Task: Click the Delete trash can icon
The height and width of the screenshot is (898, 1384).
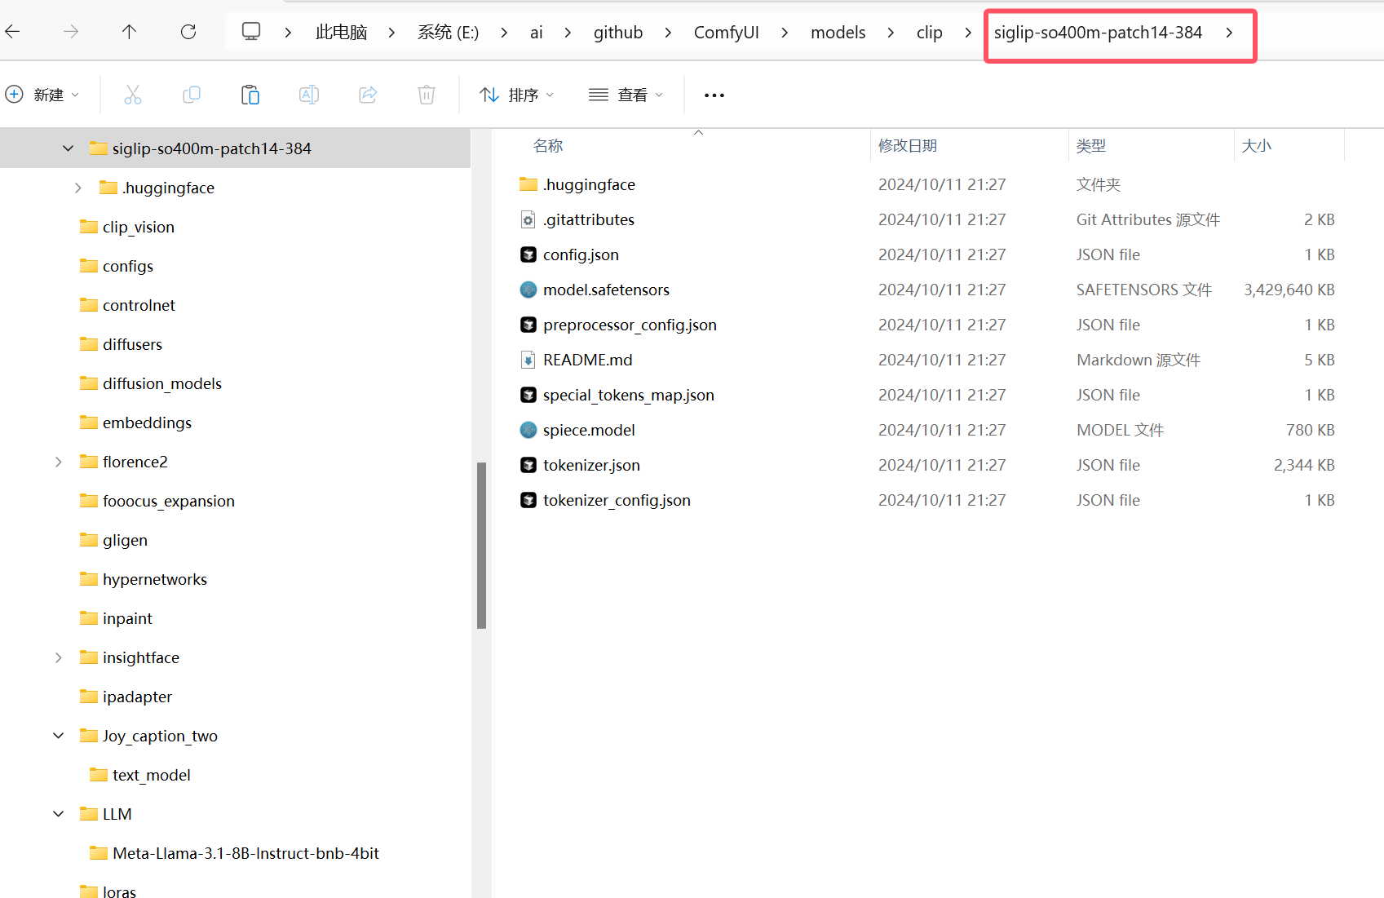Action: coord(427,95)
